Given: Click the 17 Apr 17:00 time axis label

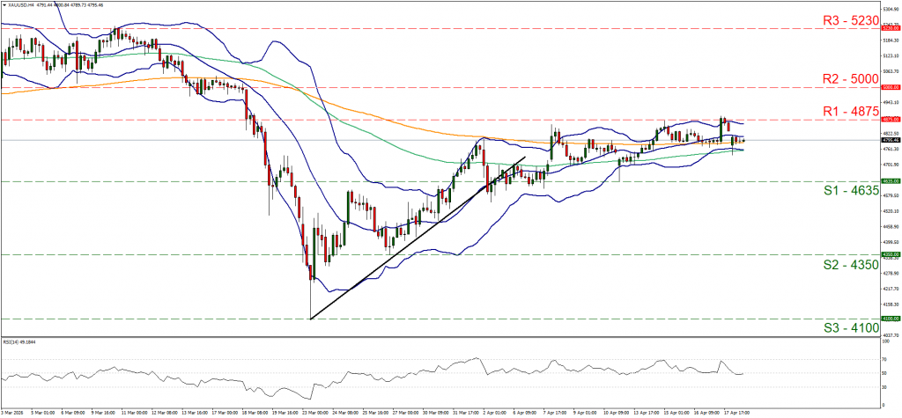Looking at the screenshot, I should 736,411.
